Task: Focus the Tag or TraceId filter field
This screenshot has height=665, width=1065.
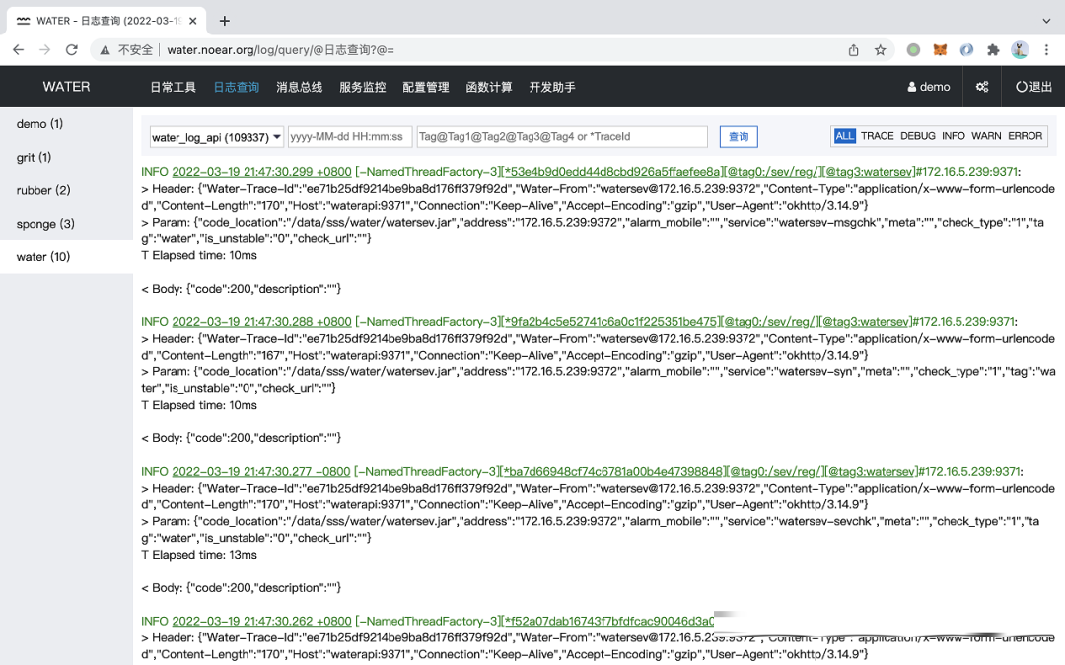Action: pyautogui.click(x=562, y=137)
